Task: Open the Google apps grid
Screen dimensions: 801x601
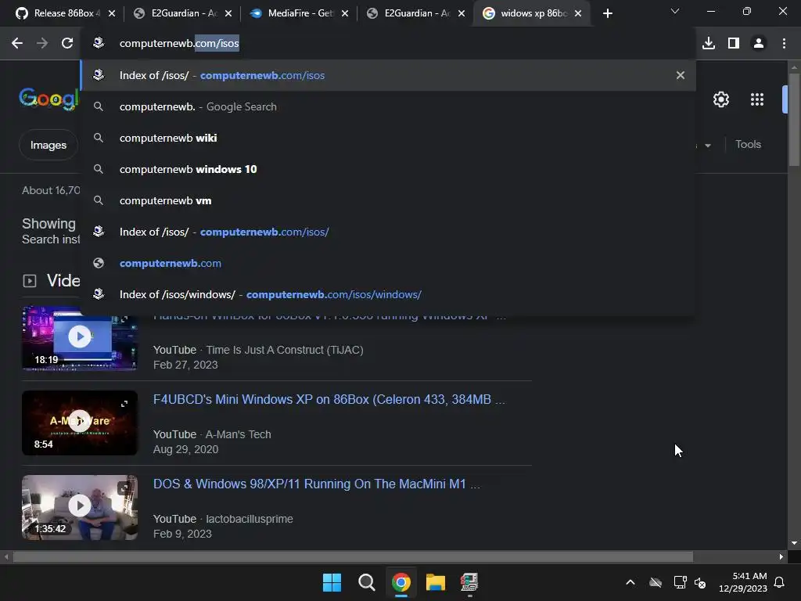Action: [x=757, y=99]
